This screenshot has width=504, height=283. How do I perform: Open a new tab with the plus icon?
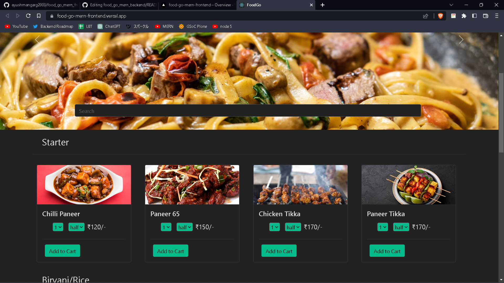click(x=322, y=5)
